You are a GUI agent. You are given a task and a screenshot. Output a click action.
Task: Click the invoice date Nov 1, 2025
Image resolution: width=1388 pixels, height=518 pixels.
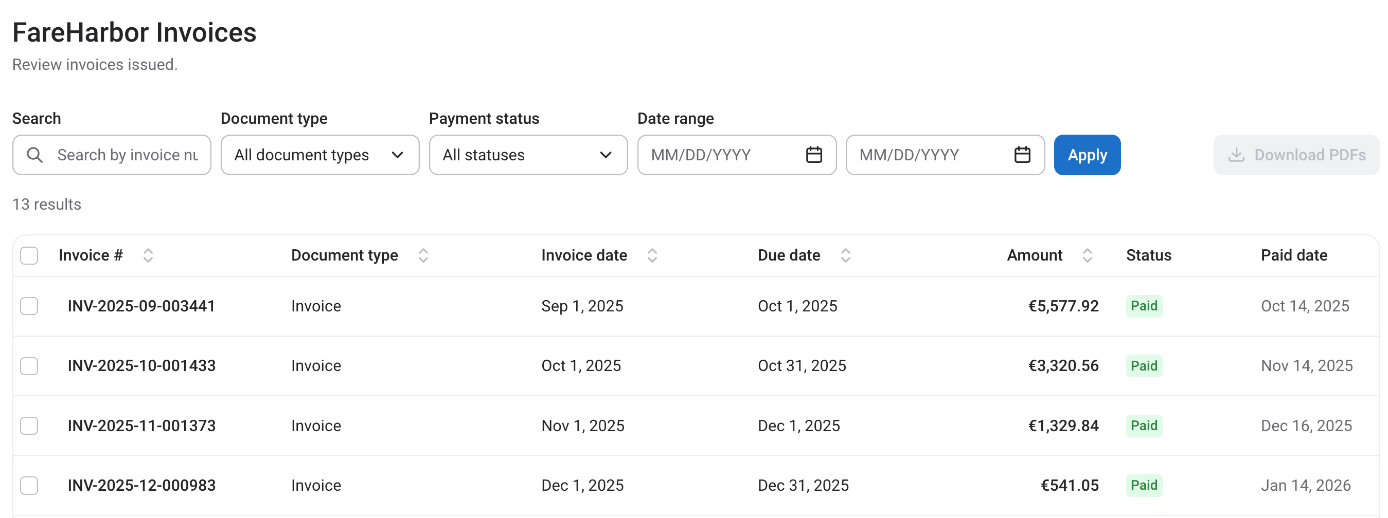pyautogui.click(x=582, y=425)
